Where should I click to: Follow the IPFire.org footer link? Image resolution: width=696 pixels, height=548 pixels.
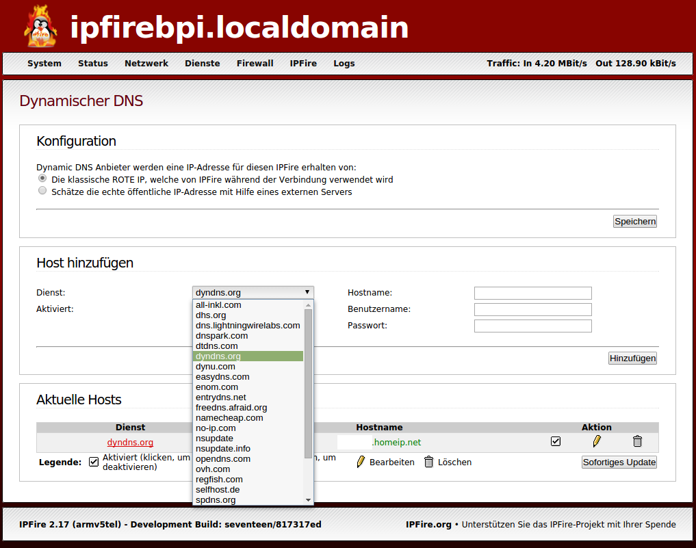pyautogui.click(x=428, y=525)
